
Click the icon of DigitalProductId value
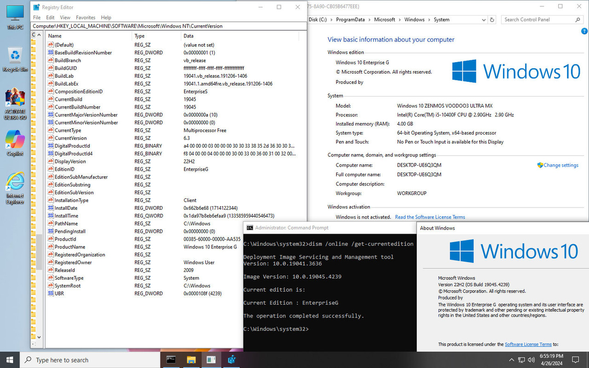point(51,146)
